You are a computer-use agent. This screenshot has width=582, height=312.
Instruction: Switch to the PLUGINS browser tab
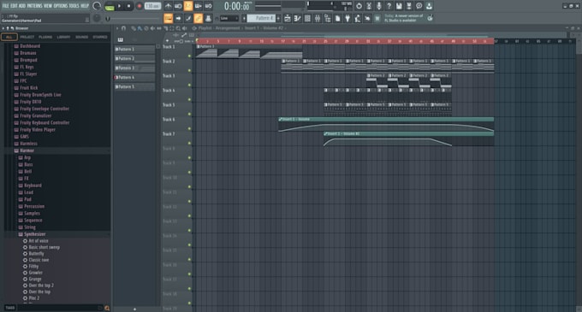[x=45, y=37]
